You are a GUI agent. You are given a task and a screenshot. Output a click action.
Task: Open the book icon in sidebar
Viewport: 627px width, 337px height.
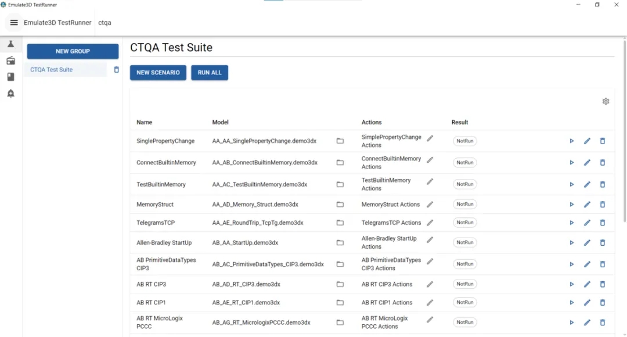[x=11, y=77]
